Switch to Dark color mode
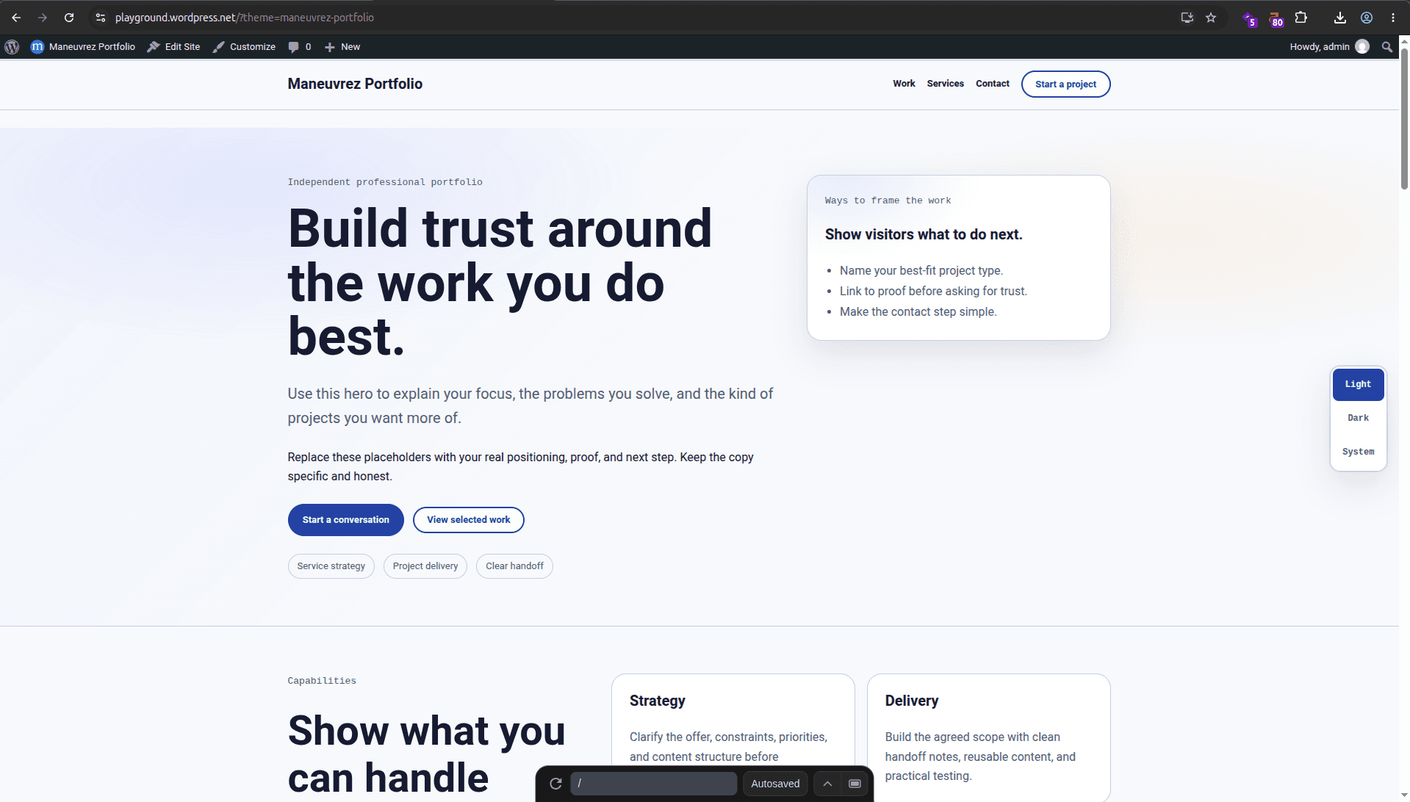This screenshot has width=1410, height=802. coord(1358,418)
